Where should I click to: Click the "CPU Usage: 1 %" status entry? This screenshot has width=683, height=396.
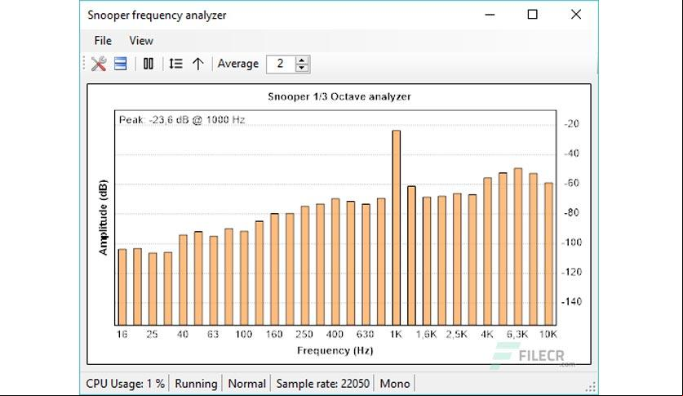click(125, 384)
